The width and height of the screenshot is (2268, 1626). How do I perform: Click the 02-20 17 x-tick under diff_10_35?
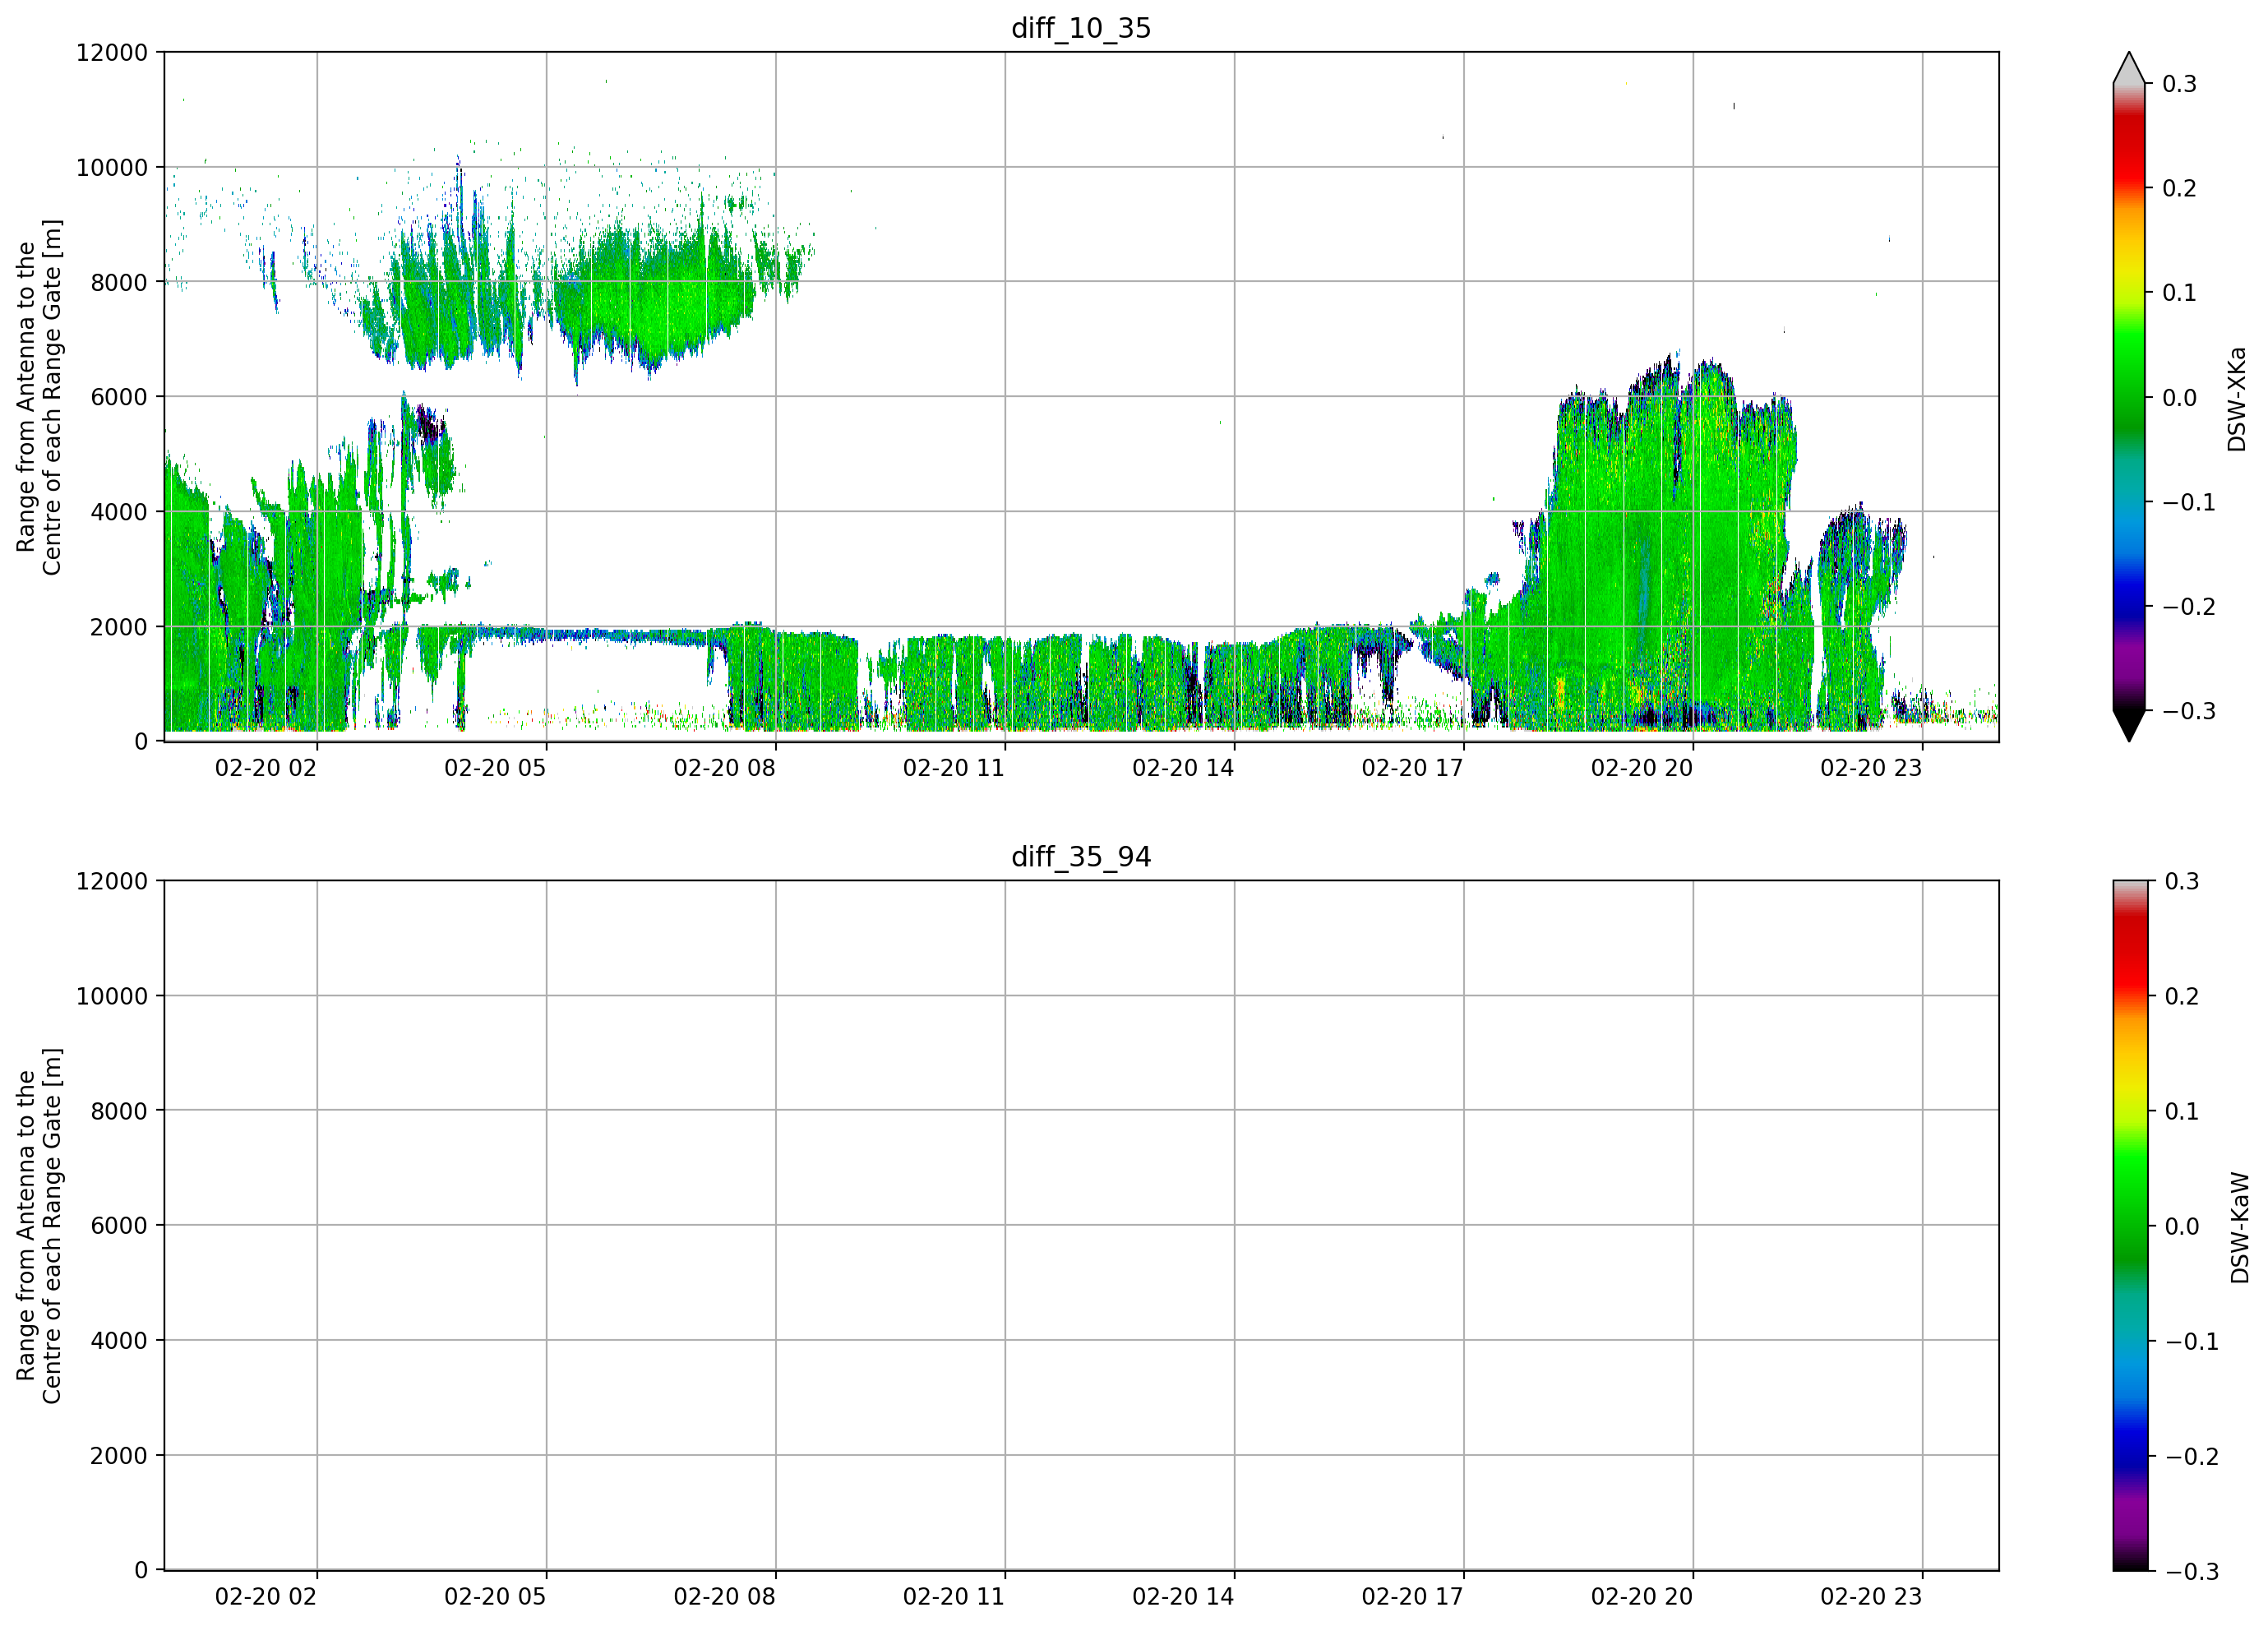point(1413,768)
